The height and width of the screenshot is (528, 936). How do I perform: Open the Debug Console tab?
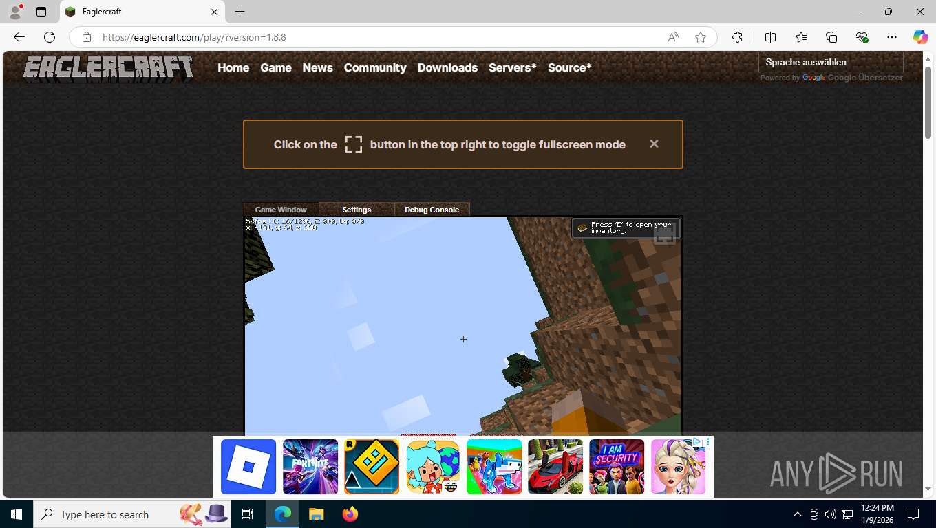point(432,210)
